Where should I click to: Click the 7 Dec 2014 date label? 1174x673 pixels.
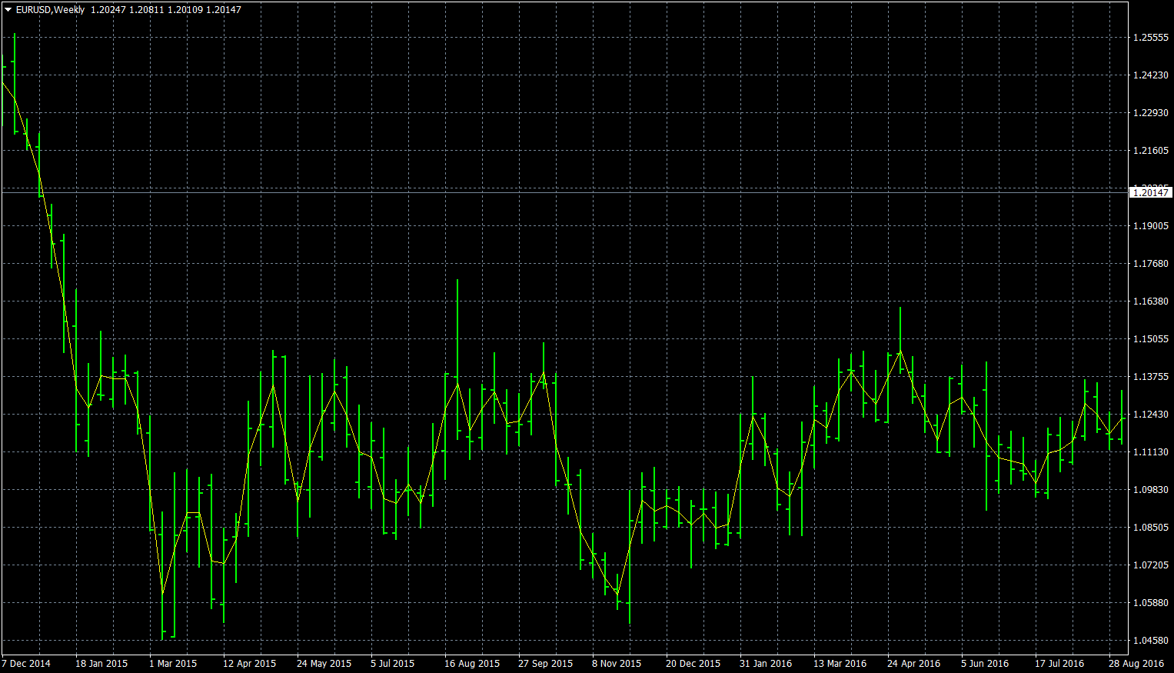pyautogui.click(x=26, y=663)
